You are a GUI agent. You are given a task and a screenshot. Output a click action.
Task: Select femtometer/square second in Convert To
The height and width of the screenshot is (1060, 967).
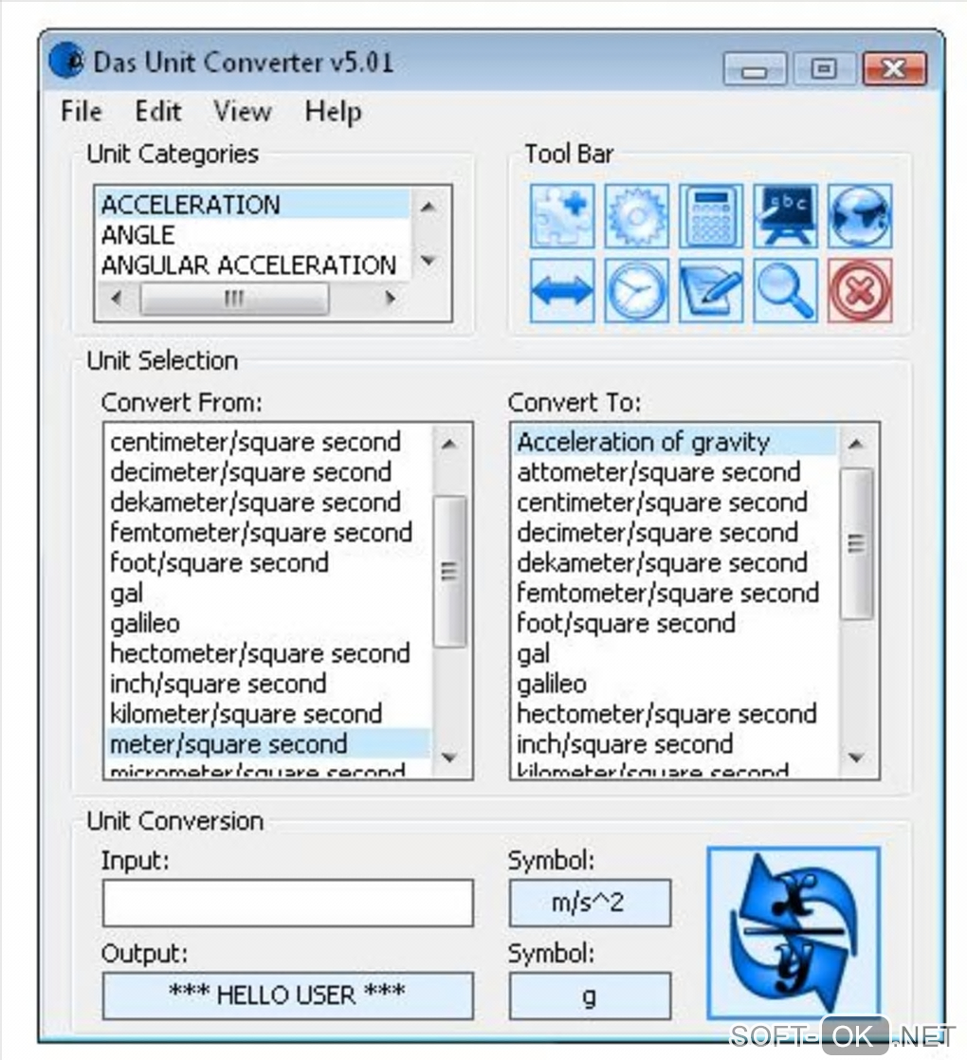674,593
